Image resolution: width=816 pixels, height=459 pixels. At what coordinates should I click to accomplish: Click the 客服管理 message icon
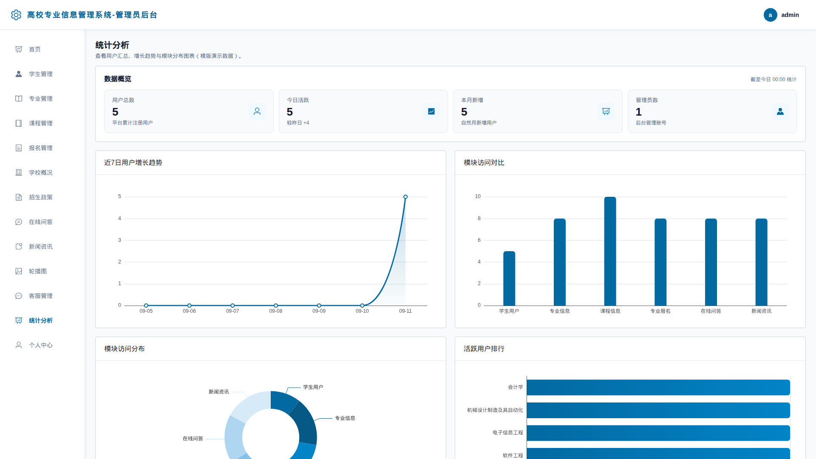pos(19,296)
